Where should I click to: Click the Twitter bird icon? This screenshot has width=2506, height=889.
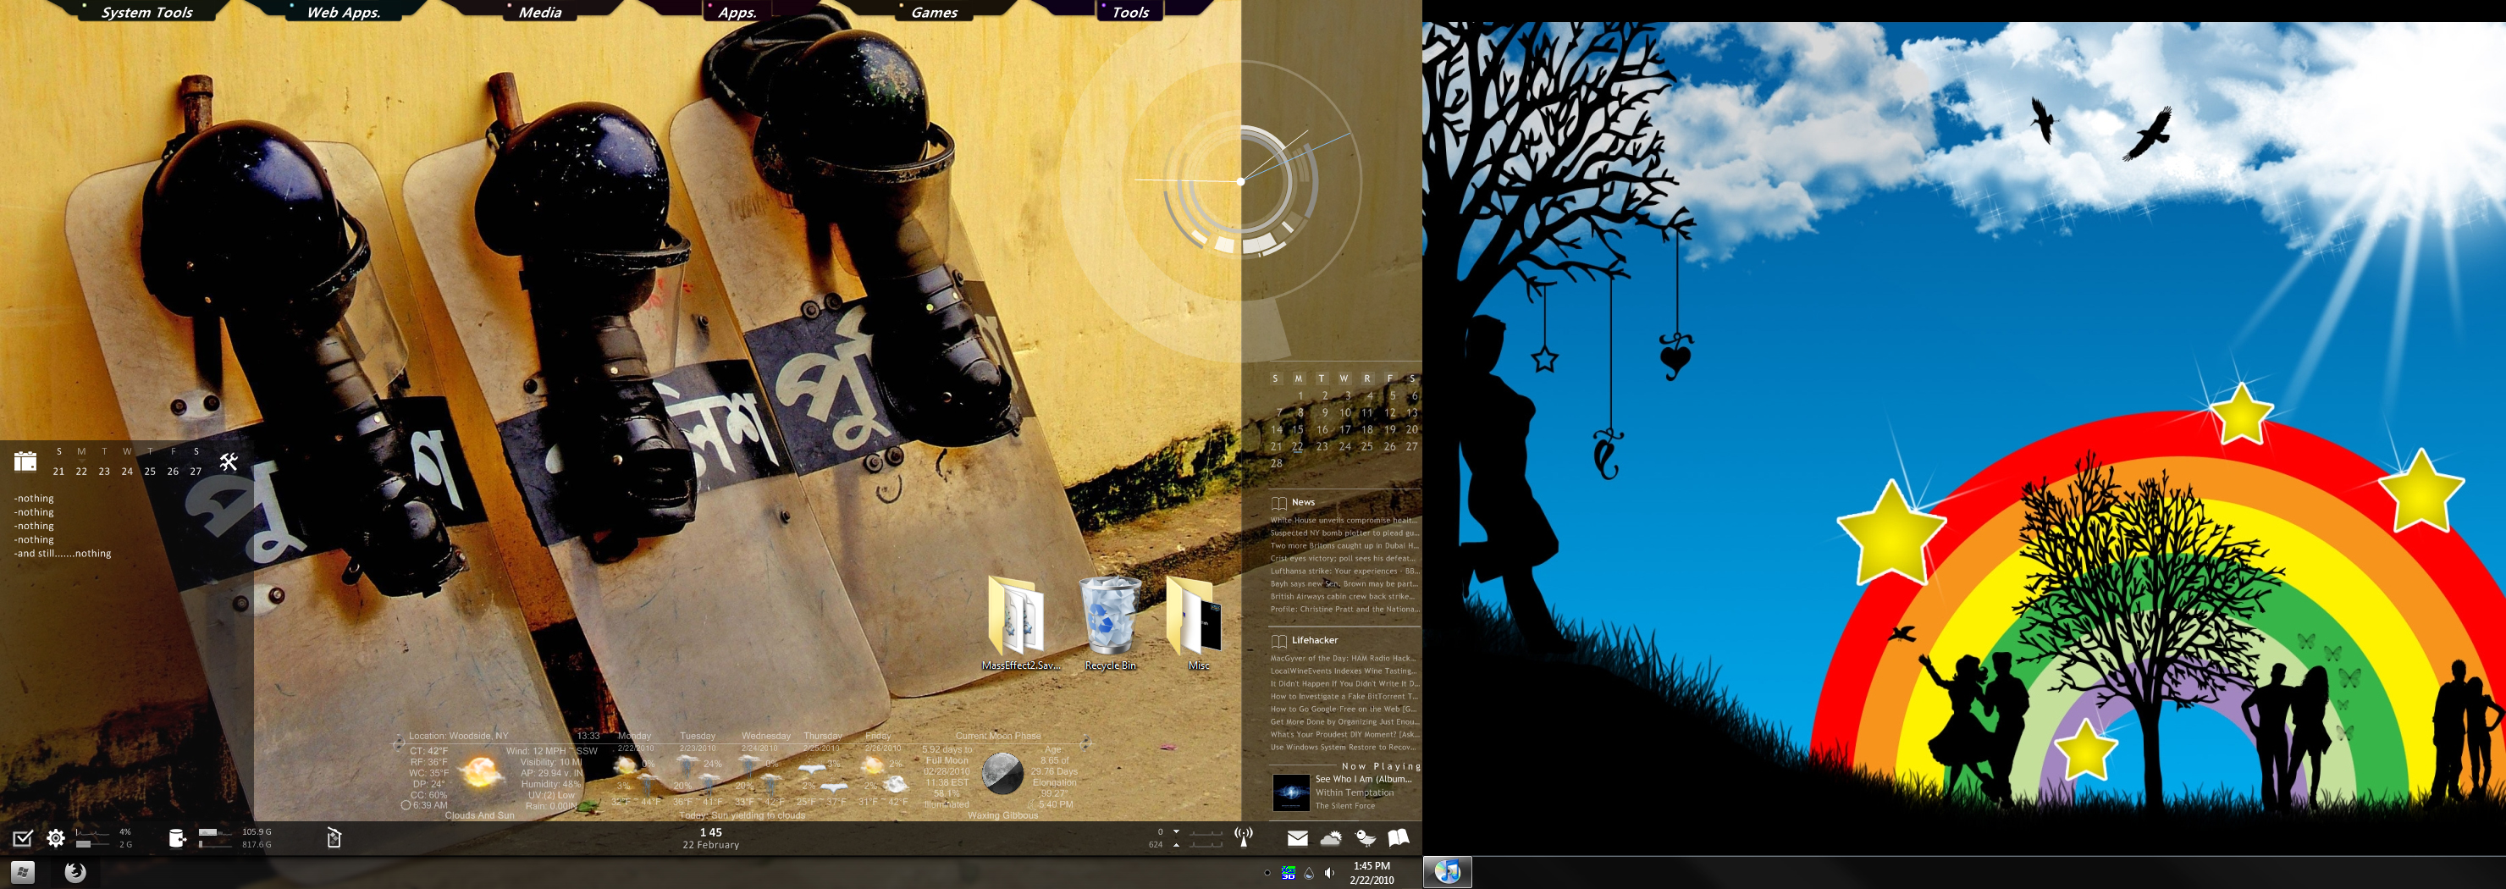[1365, 837]
